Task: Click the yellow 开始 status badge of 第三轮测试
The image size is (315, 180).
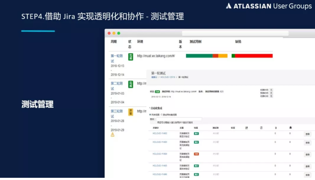Action: pos(131,112)
